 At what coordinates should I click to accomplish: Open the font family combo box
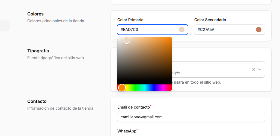[213, 69]
